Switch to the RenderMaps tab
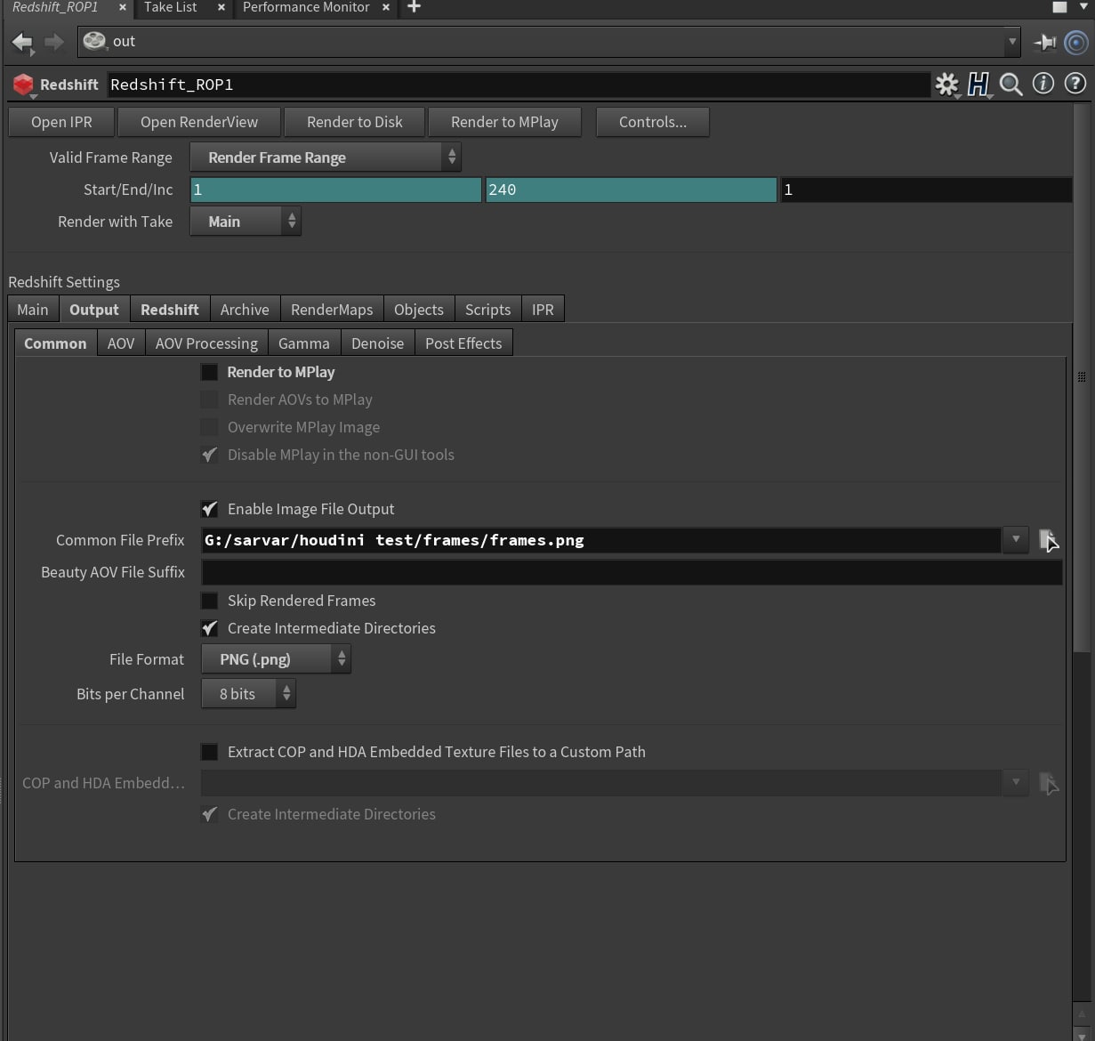 pyautogui.click(x=332, y=310)
